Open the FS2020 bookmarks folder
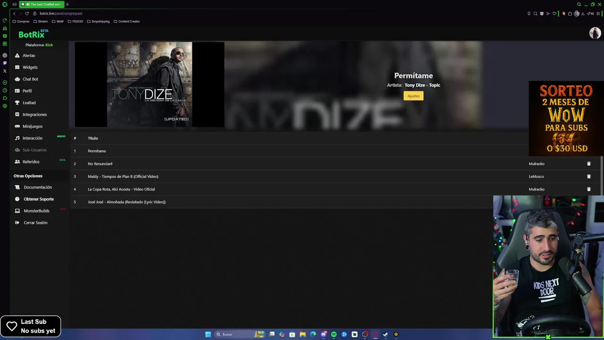604x340 pixels. click(75, 21)
